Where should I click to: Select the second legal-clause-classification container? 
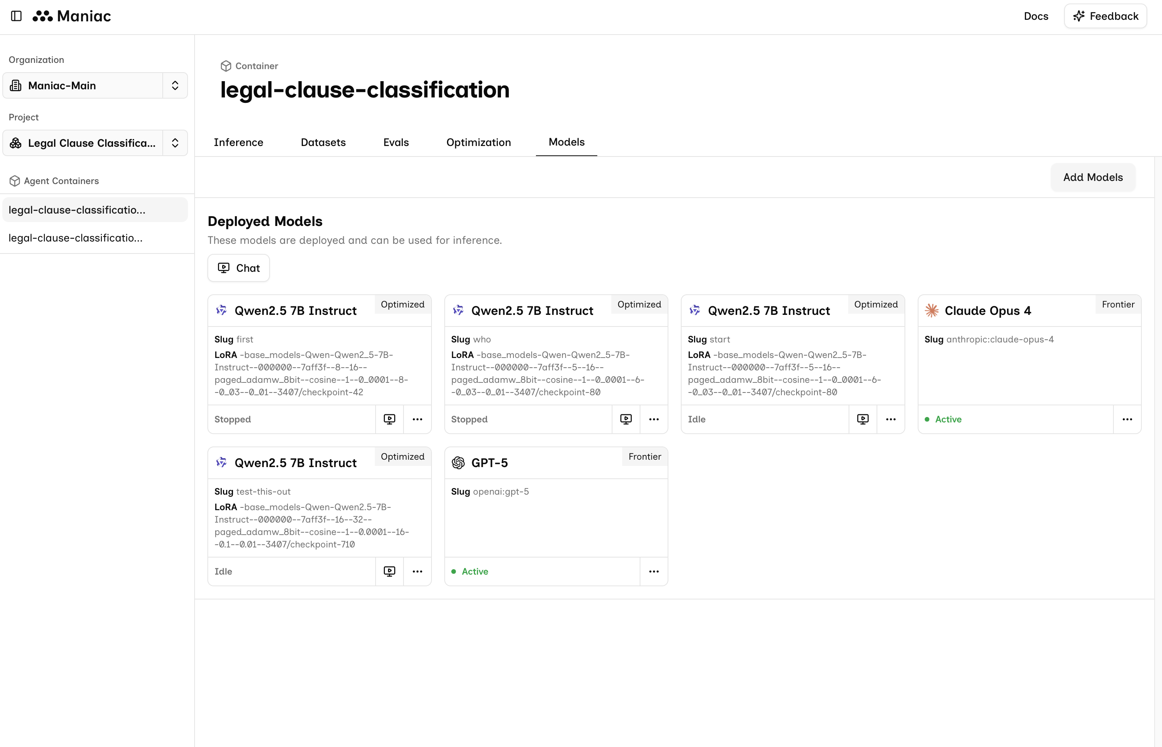point(76,238)
